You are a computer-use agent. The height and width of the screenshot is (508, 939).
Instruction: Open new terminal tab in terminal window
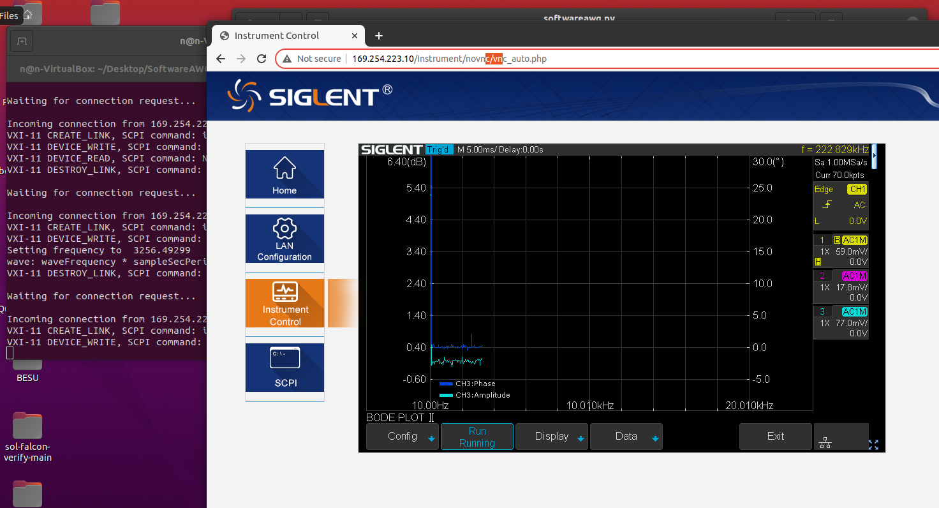[x=22, y=41]
